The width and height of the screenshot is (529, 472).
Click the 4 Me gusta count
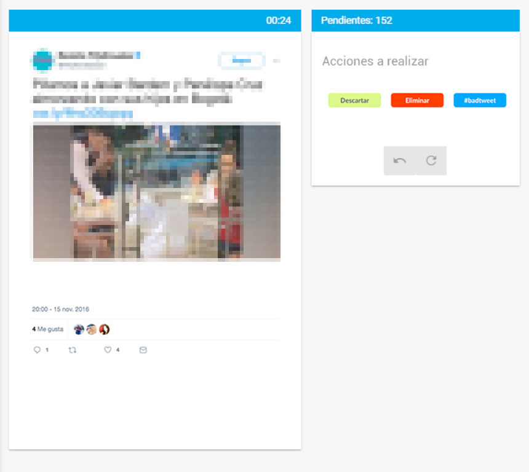coord(47,329)
